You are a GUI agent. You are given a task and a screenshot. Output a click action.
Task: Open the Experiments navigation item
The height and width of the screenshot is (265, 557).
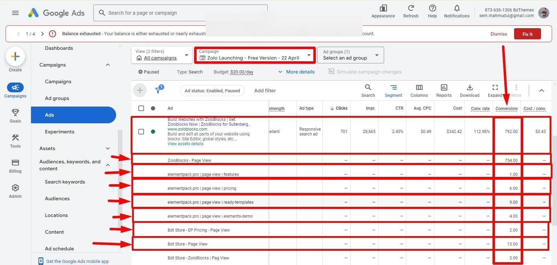pyautogui.click(x=60, y=132)
